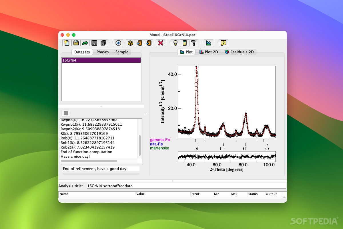Open the Residuals 2D tab
This screenshot has height=229, width=343.
239,52
